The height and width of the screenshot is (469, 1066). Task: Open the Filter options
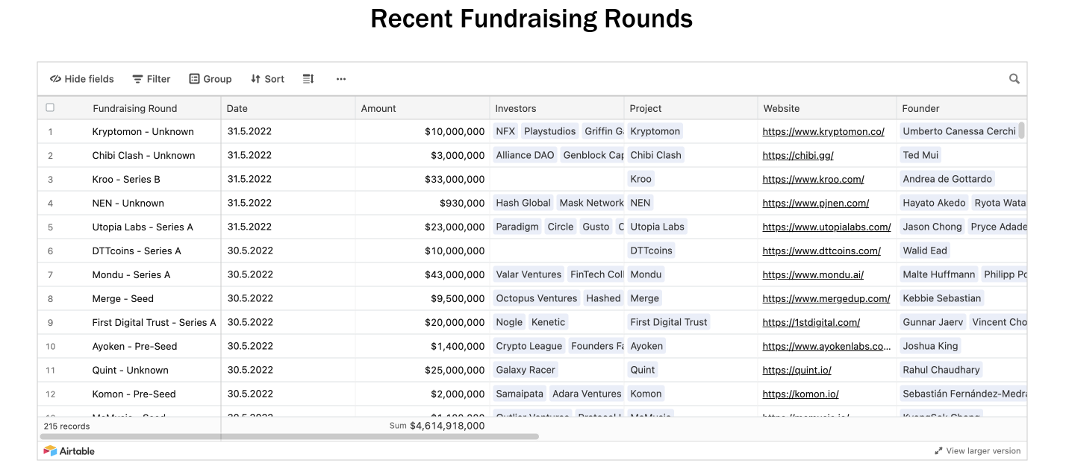tap(152, 79)
